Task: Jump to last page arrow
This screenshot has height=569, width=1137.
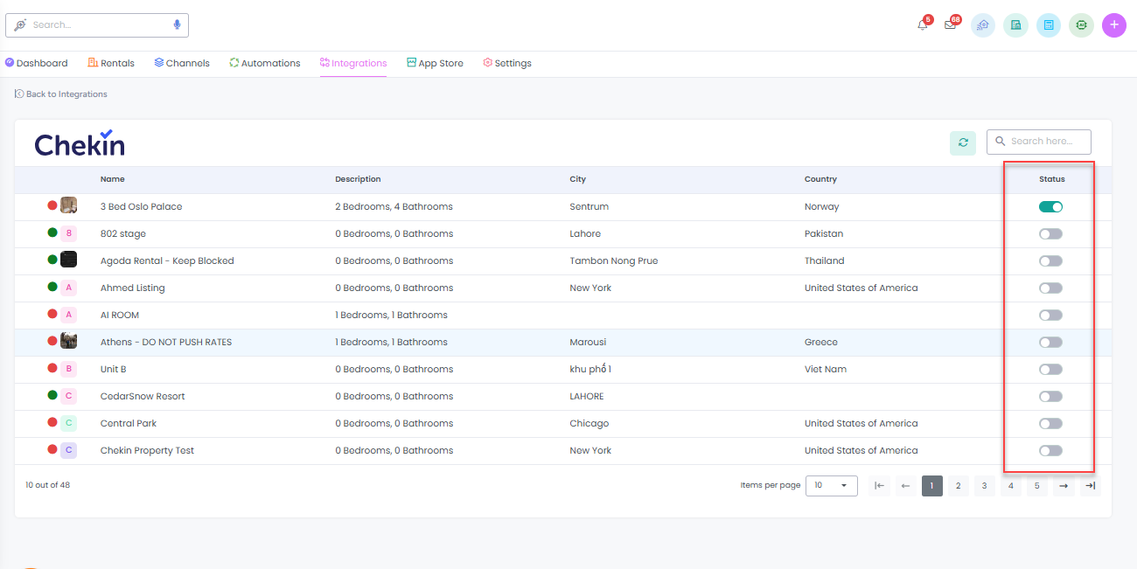Action: [1090, 486]
